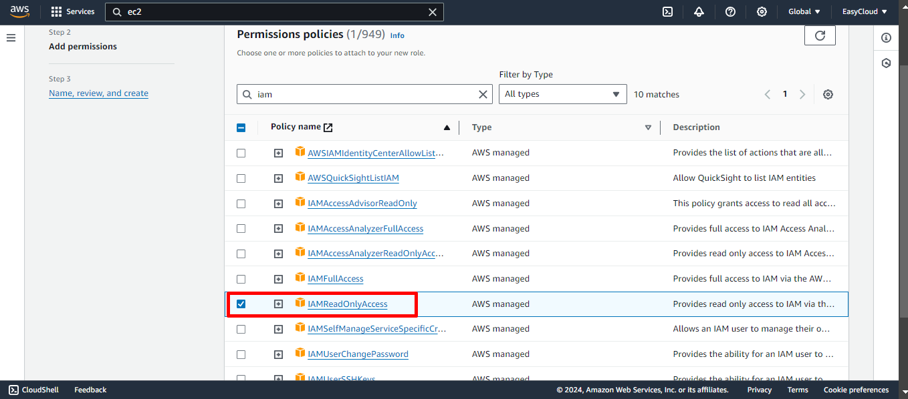
Task: Open the IAMReadOnlyAccess policy link
Action: coord(348,304)
